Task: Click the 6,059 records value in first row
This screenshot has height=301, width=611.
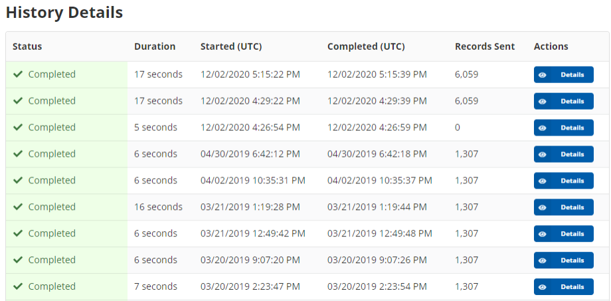Action: click(x=466, y=74)
